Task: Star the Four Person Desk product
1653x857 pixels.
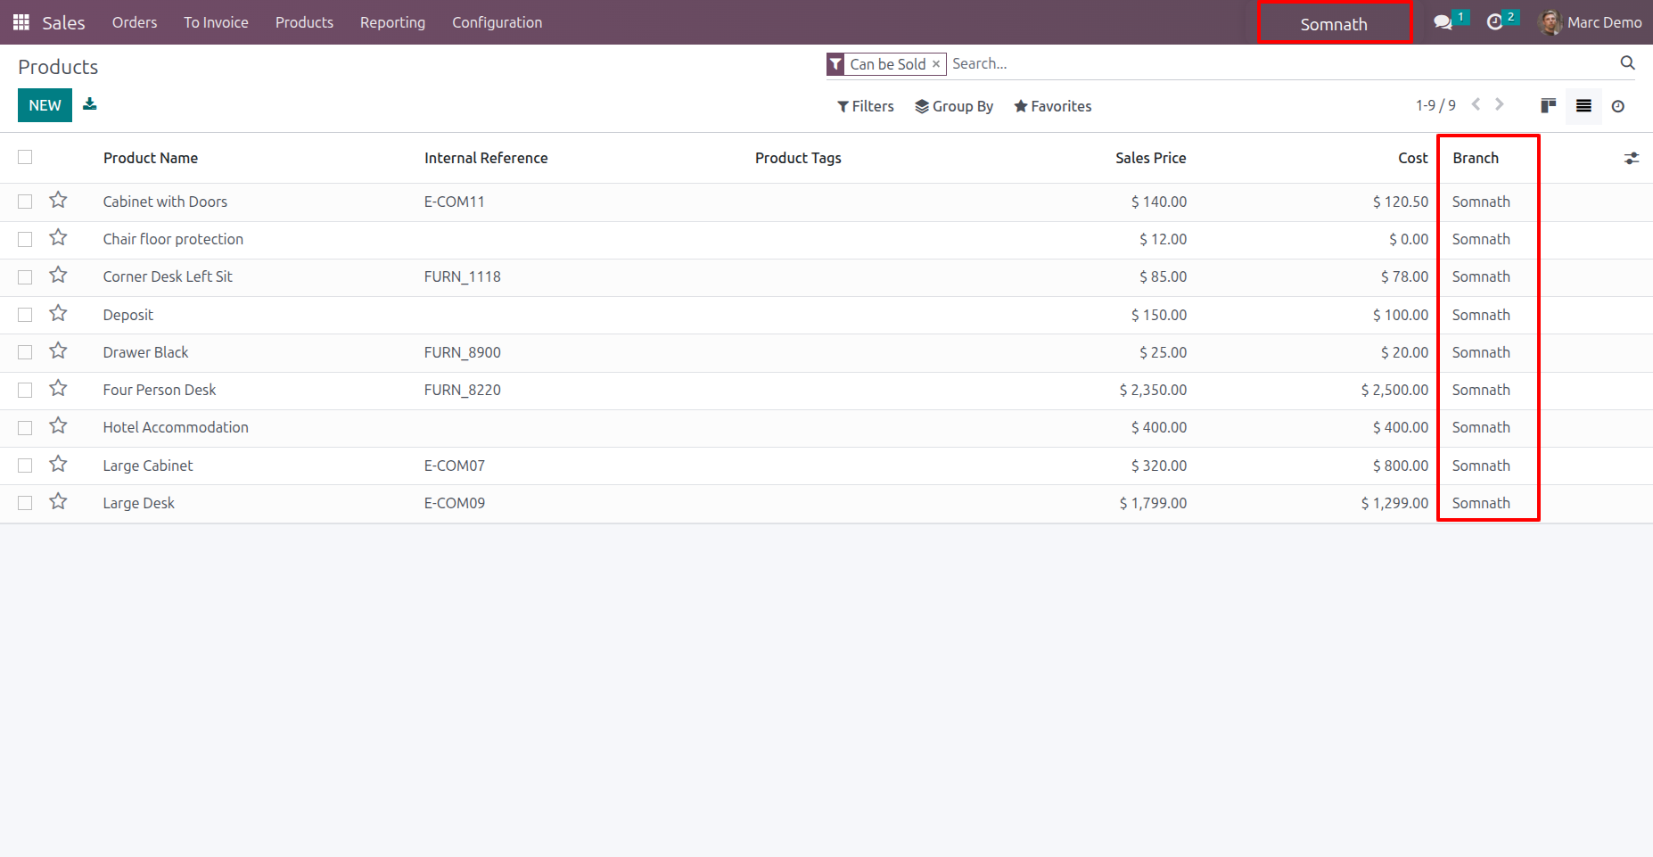Action: [58, 389]
